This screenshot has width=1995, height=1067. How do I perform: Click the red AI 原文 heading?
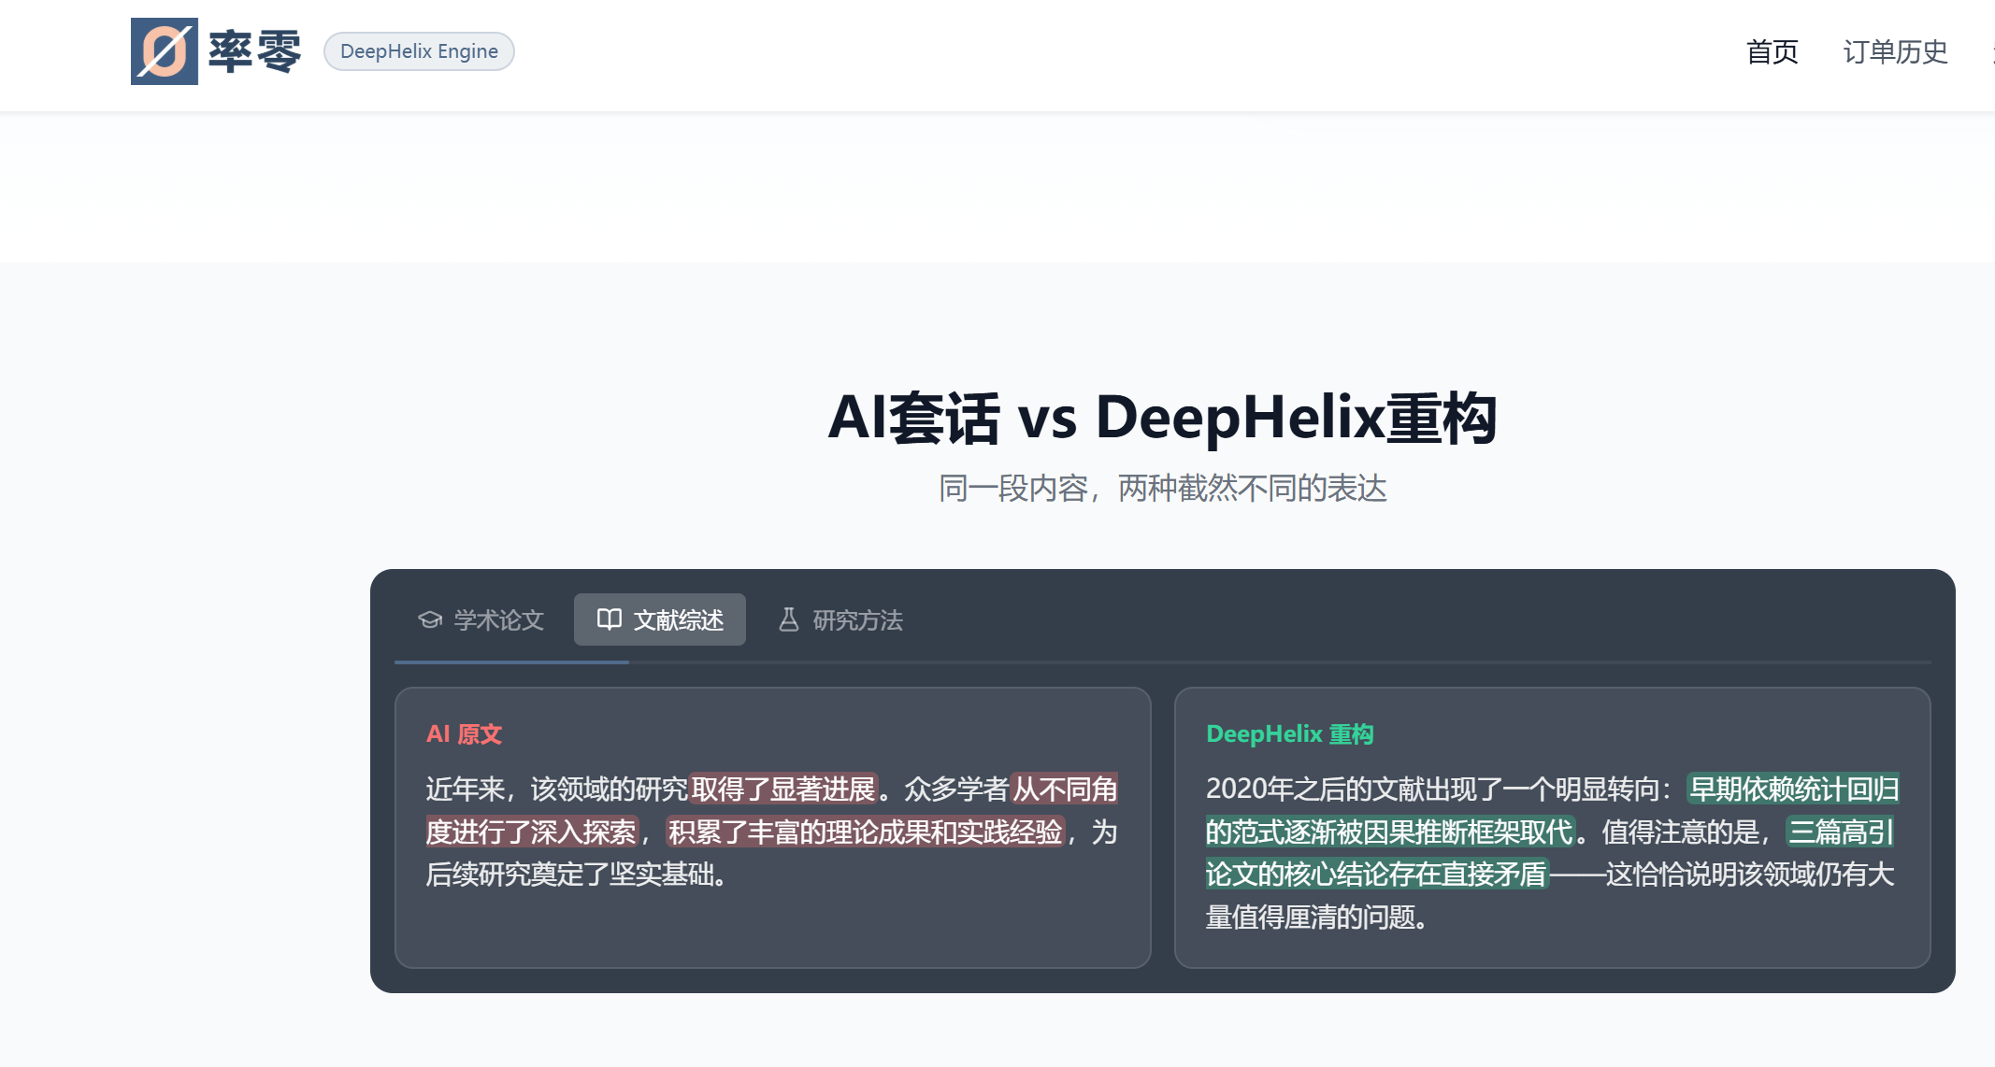464,734
